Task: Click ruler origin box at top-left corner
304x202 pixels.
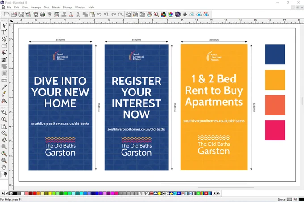Action: (12, 21)
